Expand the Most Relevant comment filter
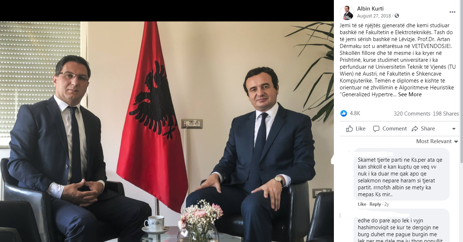 click(x=437, y=141)
